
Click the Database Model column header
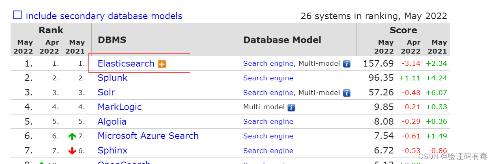[282, 40]
